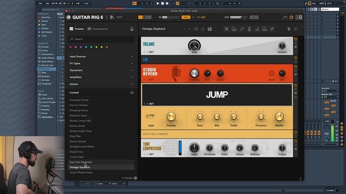
Task: Click the OUT level slider
Action: point(239,17)
